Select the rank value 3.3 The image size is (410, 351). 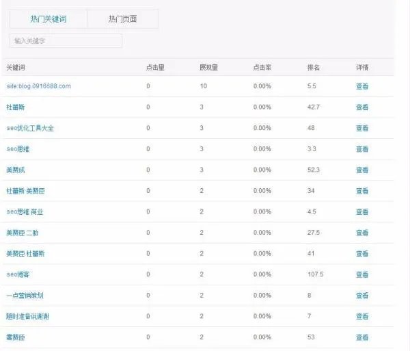tap(312, 149)
